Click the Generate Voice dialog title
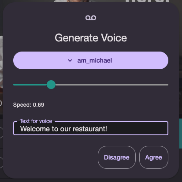Viewport: 182px width, 182px height. click(91, 38)
